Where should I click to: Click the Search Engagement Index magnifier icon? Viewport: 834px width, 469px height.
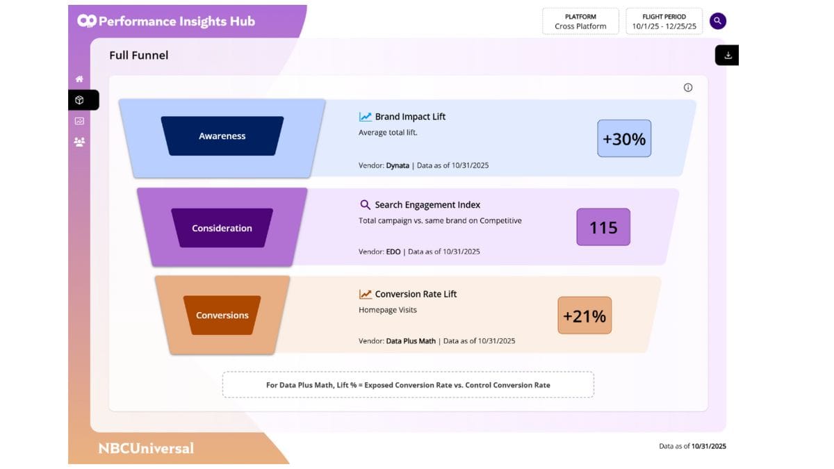tap(365, 205)
